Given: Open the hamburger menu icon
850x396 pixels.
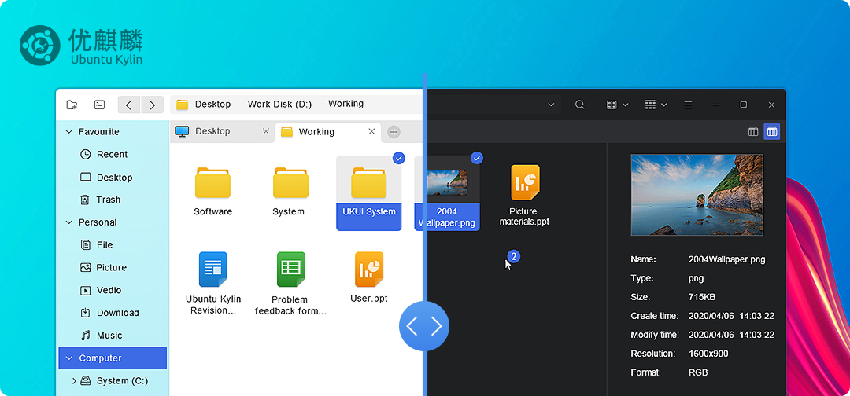Looking at the screenshot, I should (x=688, y=104).
